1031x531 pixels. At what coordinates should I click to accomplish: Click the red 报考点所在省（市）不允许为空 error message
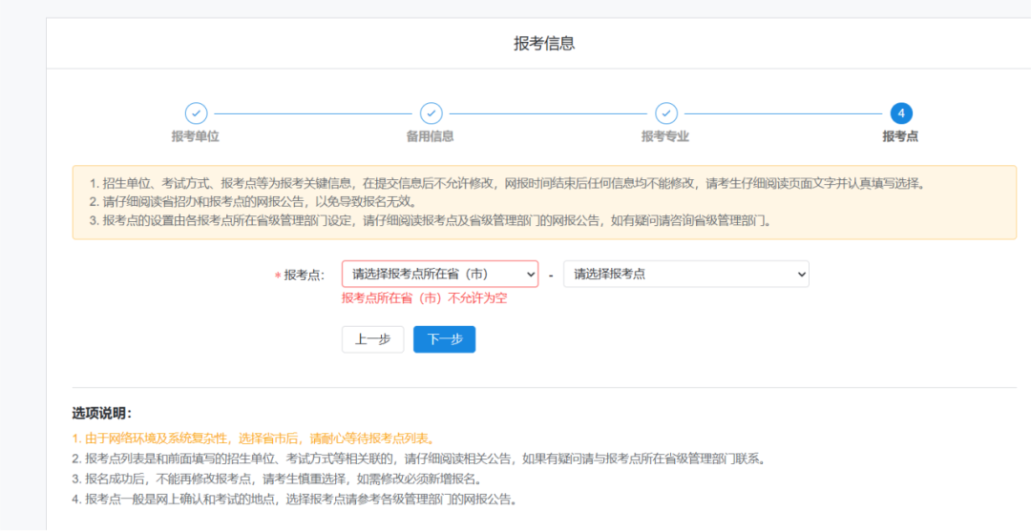point(425,298)
